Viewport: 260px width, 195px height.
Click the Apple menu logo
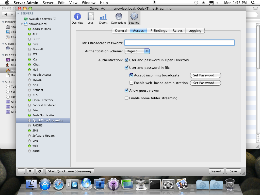coord(7,3)
